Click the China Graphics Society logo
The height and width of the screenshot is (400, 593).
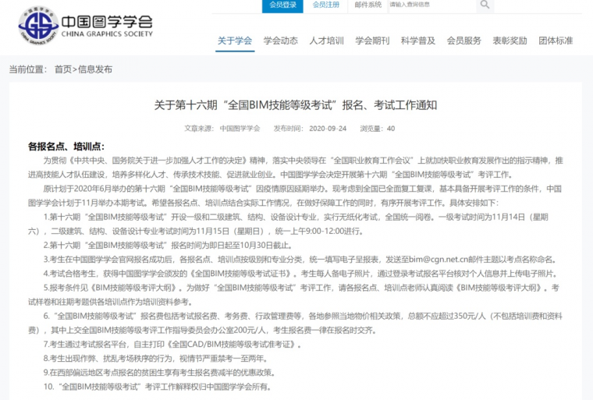pyautogui.click(x=86, y=26)
